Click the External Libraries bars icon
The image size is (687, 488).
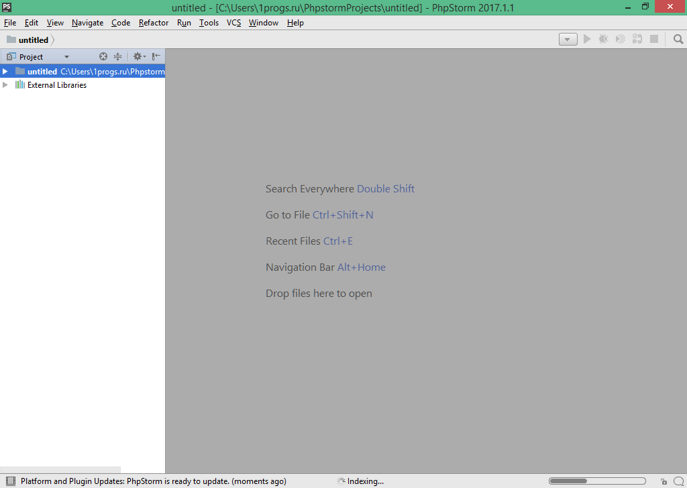click(x=19, y=84)
